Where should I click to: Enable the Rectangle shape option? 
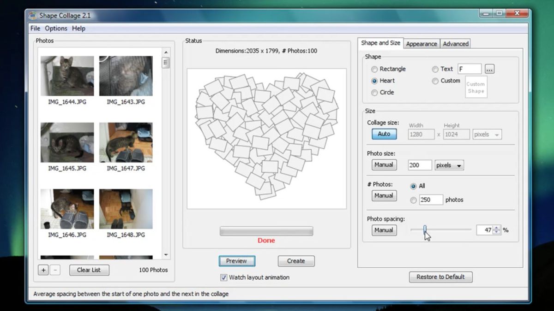tap(374, 69)
